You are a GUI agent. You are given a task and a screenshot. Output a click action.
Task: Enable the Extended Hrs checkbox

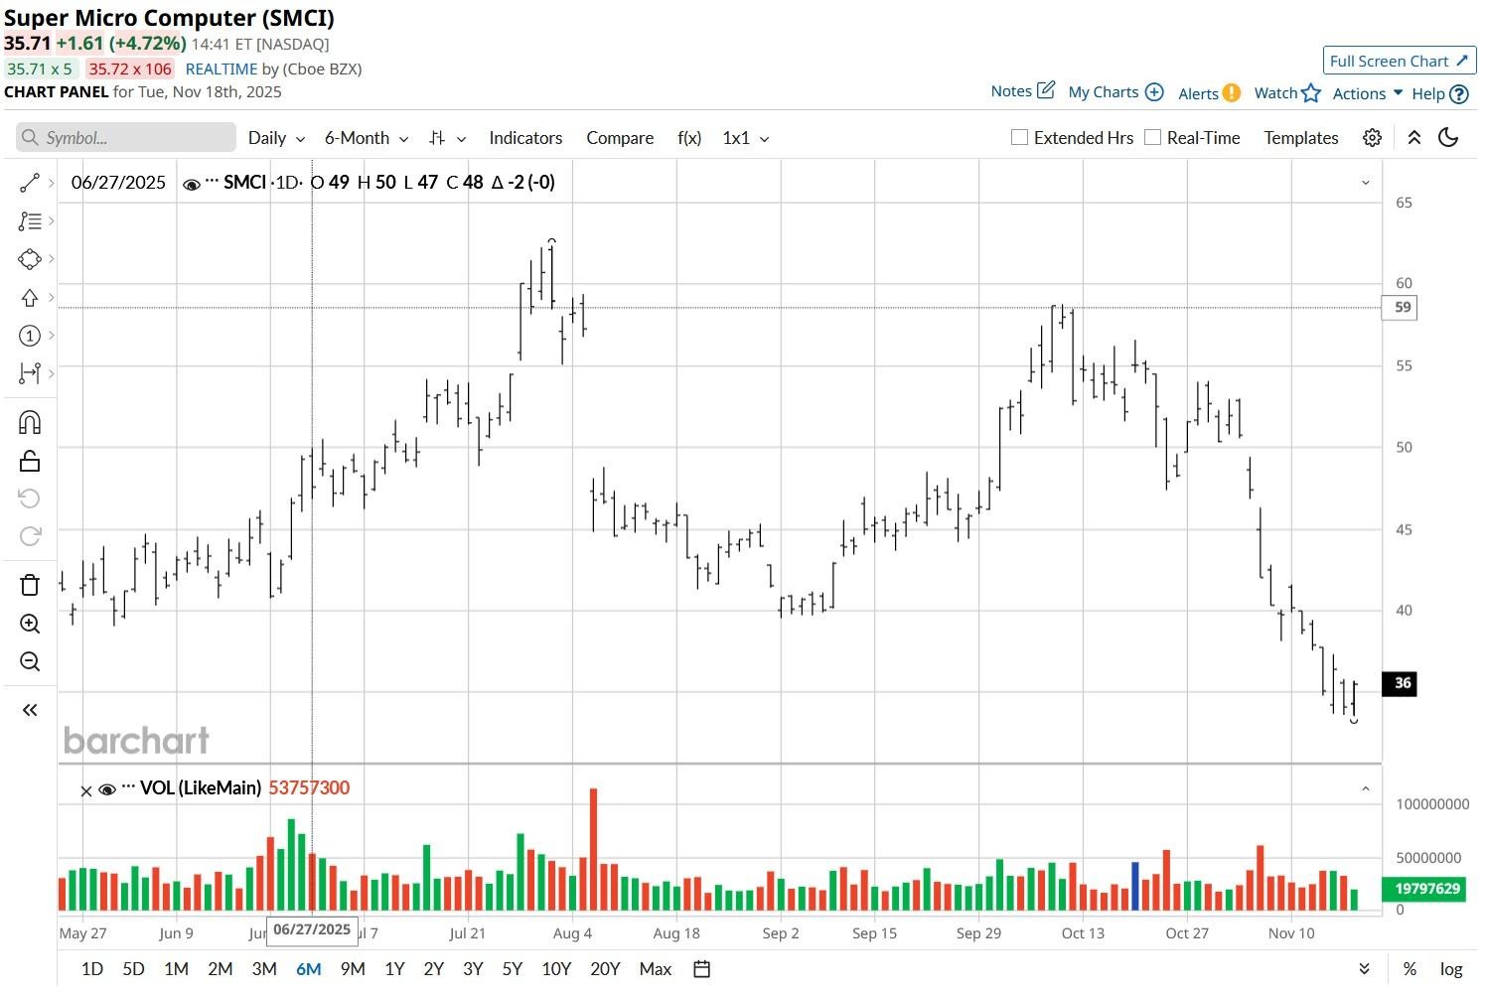coord(1019,137)
